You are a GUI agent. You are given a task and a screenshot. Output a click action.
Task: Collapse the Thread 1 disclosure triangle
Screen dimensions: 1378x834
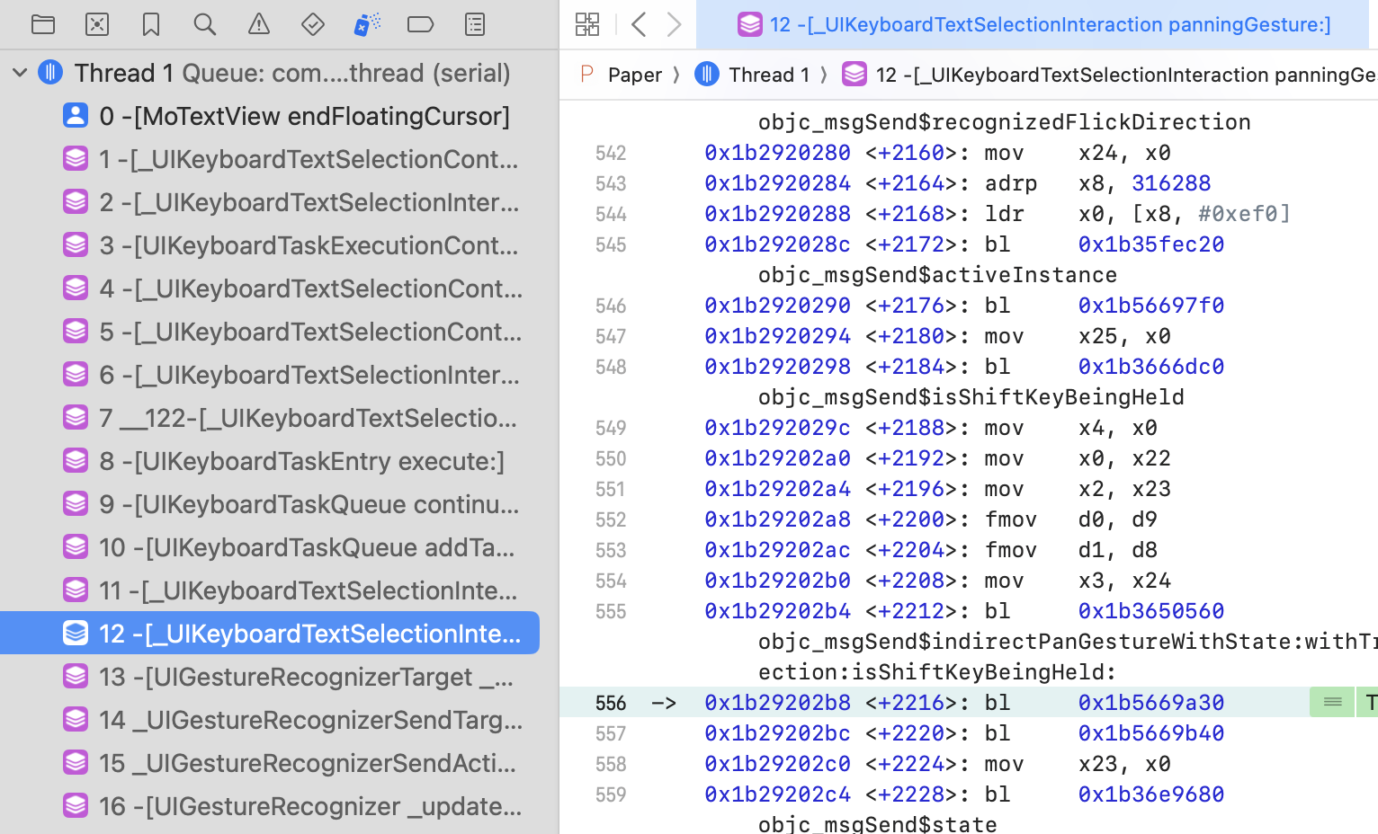coord(19,72)
